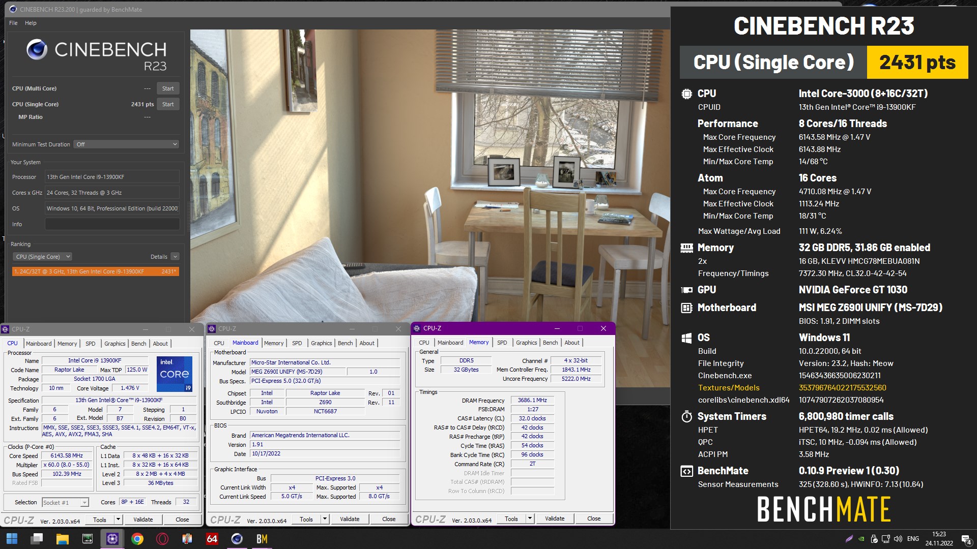Viewport: 977px width, 549px height.
Task: Open Tools dropdown arrow in Memory CPU-Z window
Action: [530, 518]
